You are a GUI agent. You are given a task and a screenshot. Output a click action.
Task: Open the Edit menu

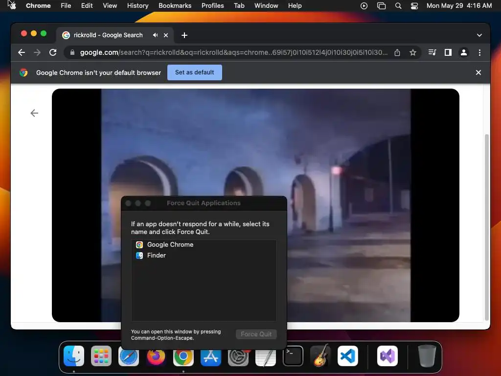click(87, 5)
